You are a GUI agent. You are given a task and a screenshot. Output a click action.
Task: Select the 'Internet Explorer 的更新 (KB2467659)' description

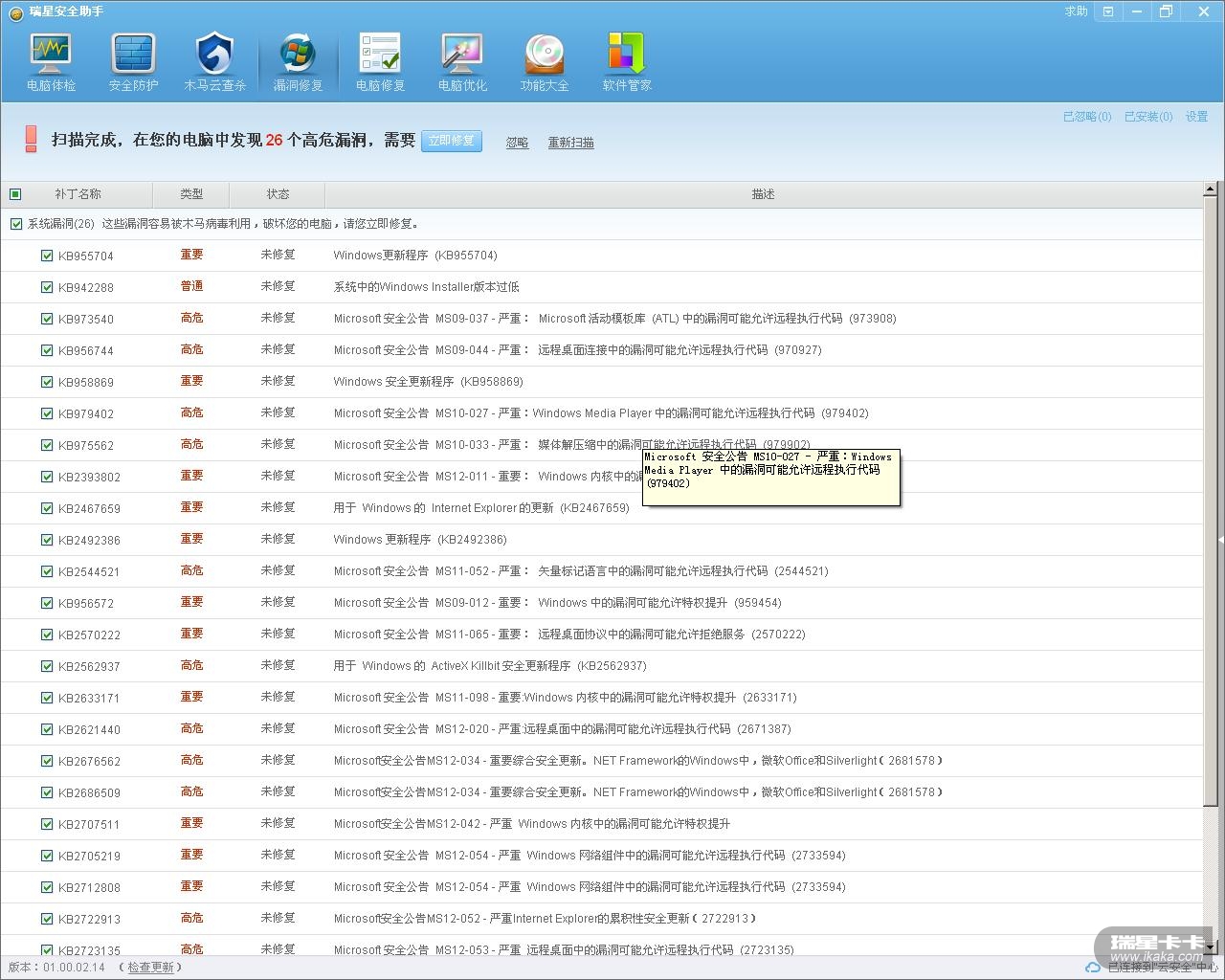481,508
